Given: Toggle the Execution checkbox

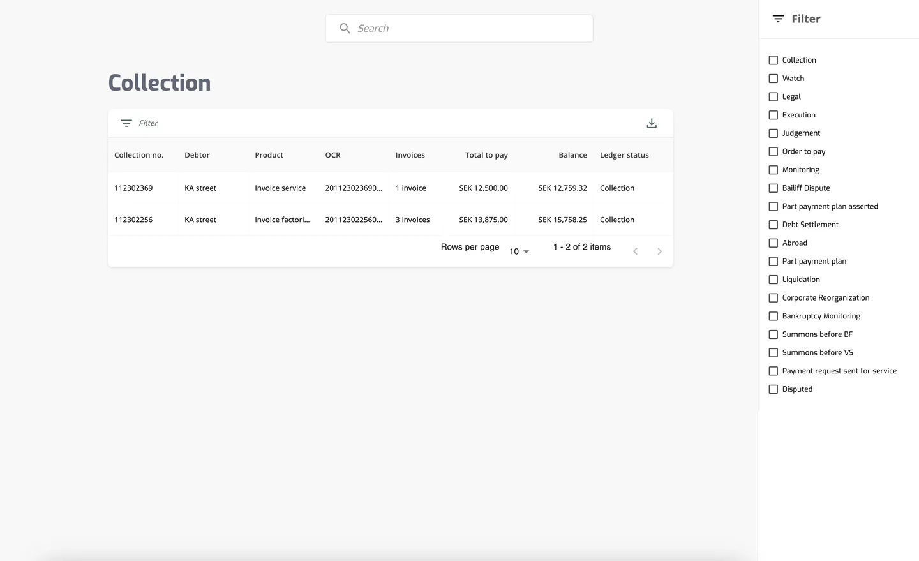Looking at the screenshot, I should coord(773,115).
